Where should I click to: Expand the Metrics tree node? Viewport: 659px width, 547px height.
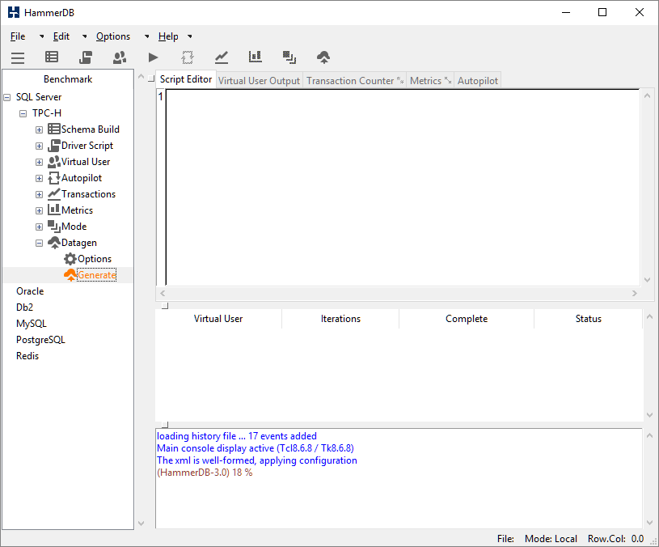click(39, 210)
